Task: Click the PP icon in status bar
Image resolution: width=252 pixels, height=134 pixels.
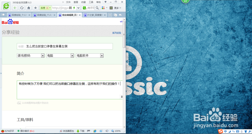Action: [88, 131]
